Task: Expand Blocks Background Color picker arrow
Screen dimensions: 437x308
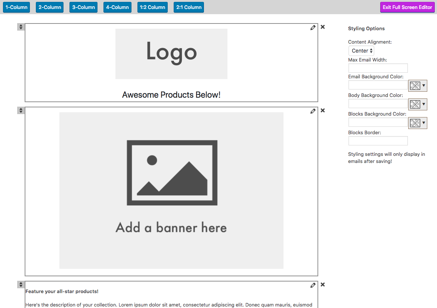Action: 424,123
